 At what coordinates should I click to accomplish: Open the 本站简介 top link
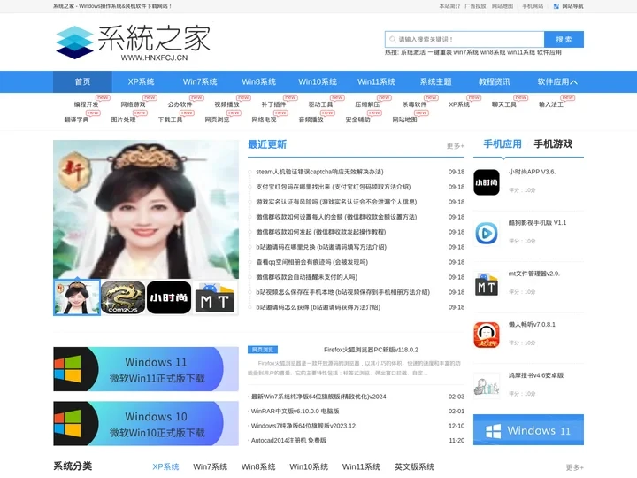[449, 6]
